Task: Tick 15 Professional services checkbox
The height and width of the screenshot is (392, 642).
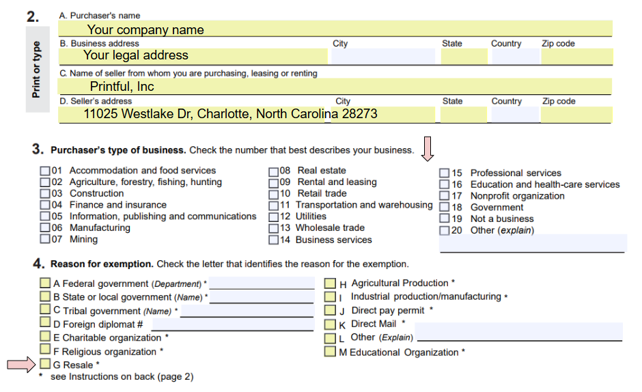Action: [445, 173]
